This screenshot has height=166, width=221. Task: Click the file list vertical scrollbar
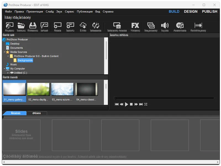coord(106,92)
